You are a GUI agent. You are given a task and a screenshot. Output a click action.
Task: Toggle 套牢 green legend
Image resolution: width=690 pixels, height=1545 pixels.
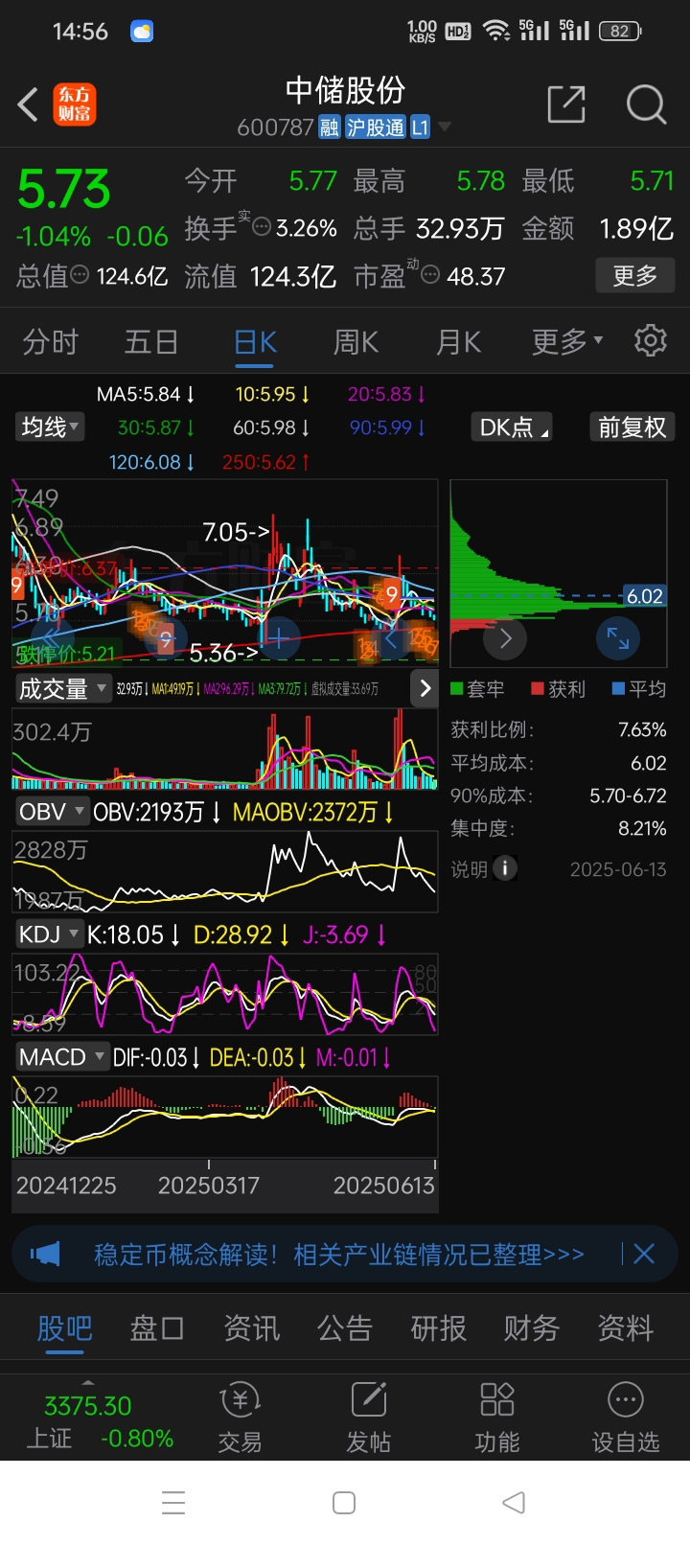tap(477, 689)
